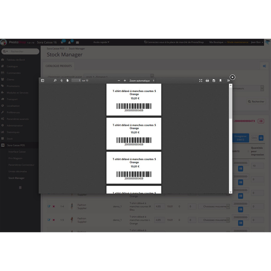This screenshot has width=271, height=271.
Task: Expand the PDF viewer tools menu
Action: point(228,81)
